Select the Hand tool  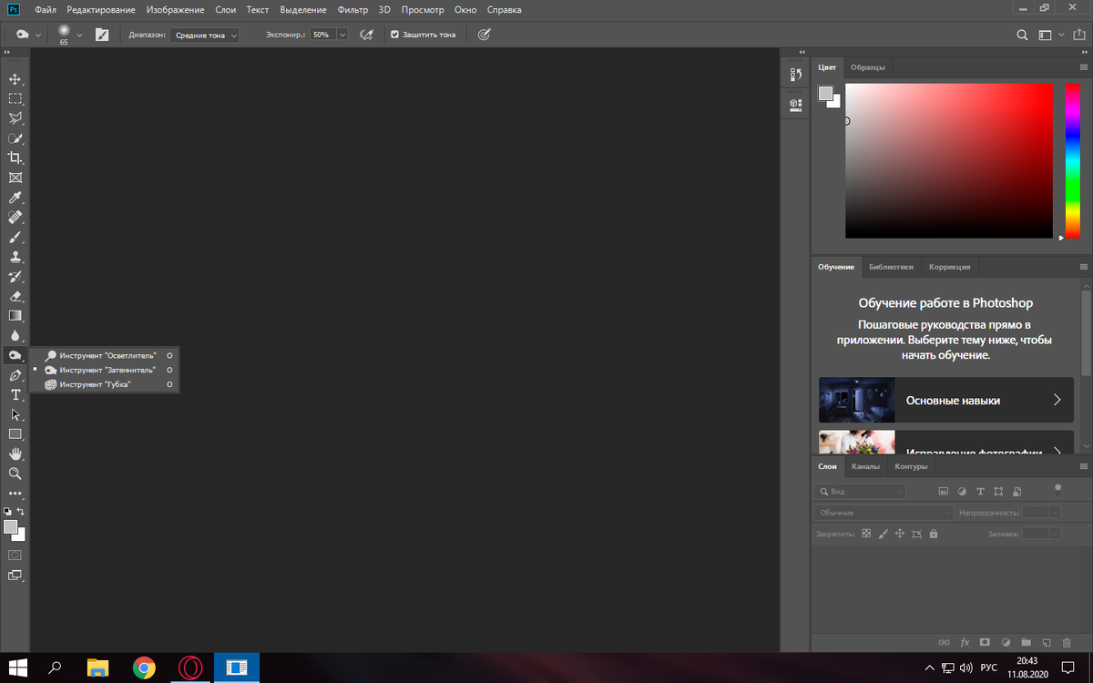pos(15,454)
